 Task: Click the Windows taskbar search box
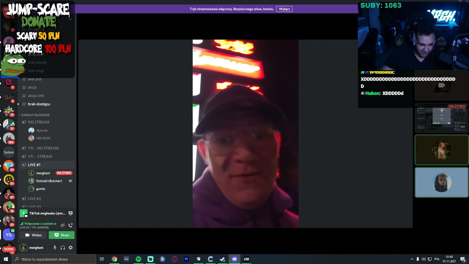pyautogui.click(x=54, y=259)
